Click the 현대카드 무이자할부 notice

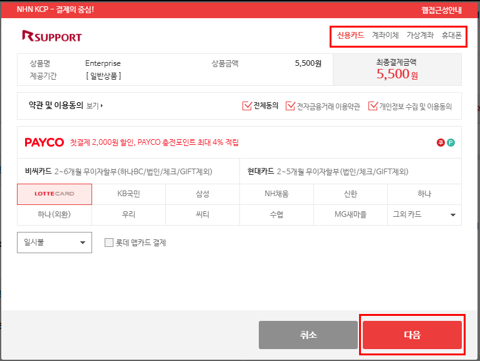[328, 172]
